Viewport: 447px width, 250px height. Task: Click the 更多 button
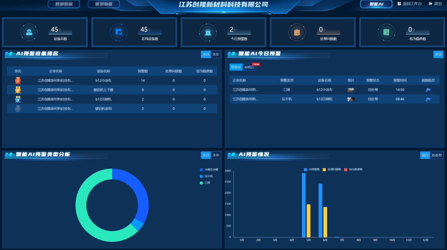pos(438,54)
